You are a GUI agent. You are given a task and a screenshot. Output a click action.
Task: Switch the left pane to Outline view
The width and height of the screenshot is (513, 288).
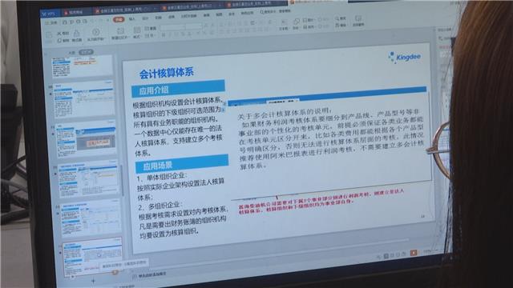[x=71, y=52]
